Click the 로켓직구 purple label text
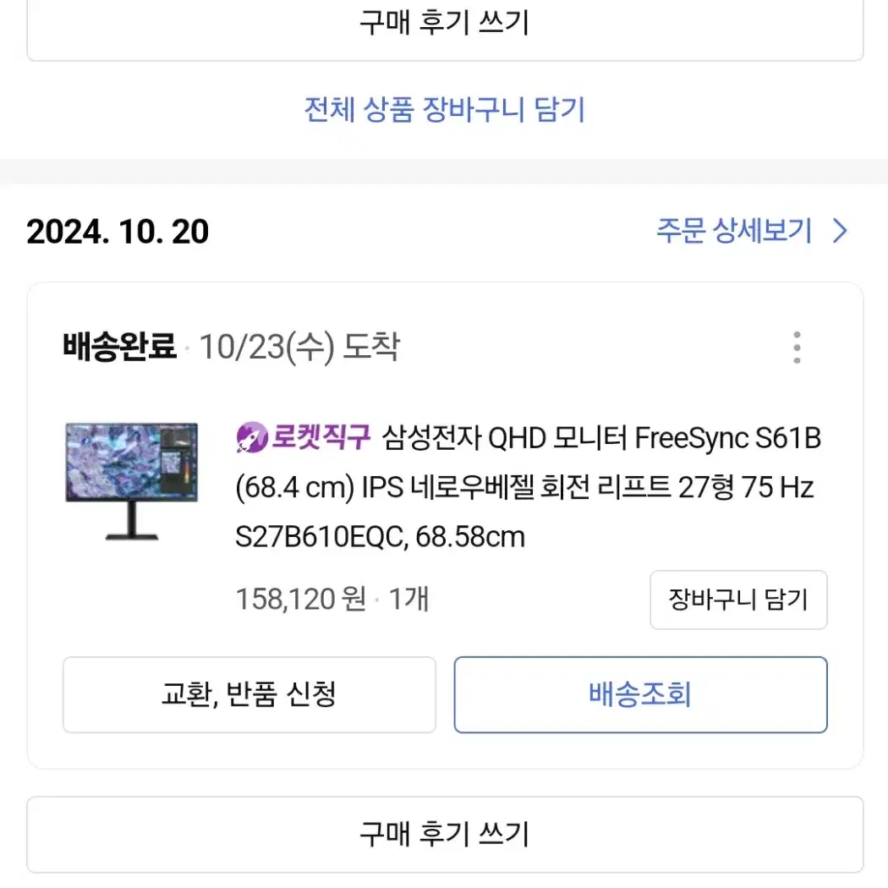Screen dimensions: 888x888 click(x=321, y=436)
